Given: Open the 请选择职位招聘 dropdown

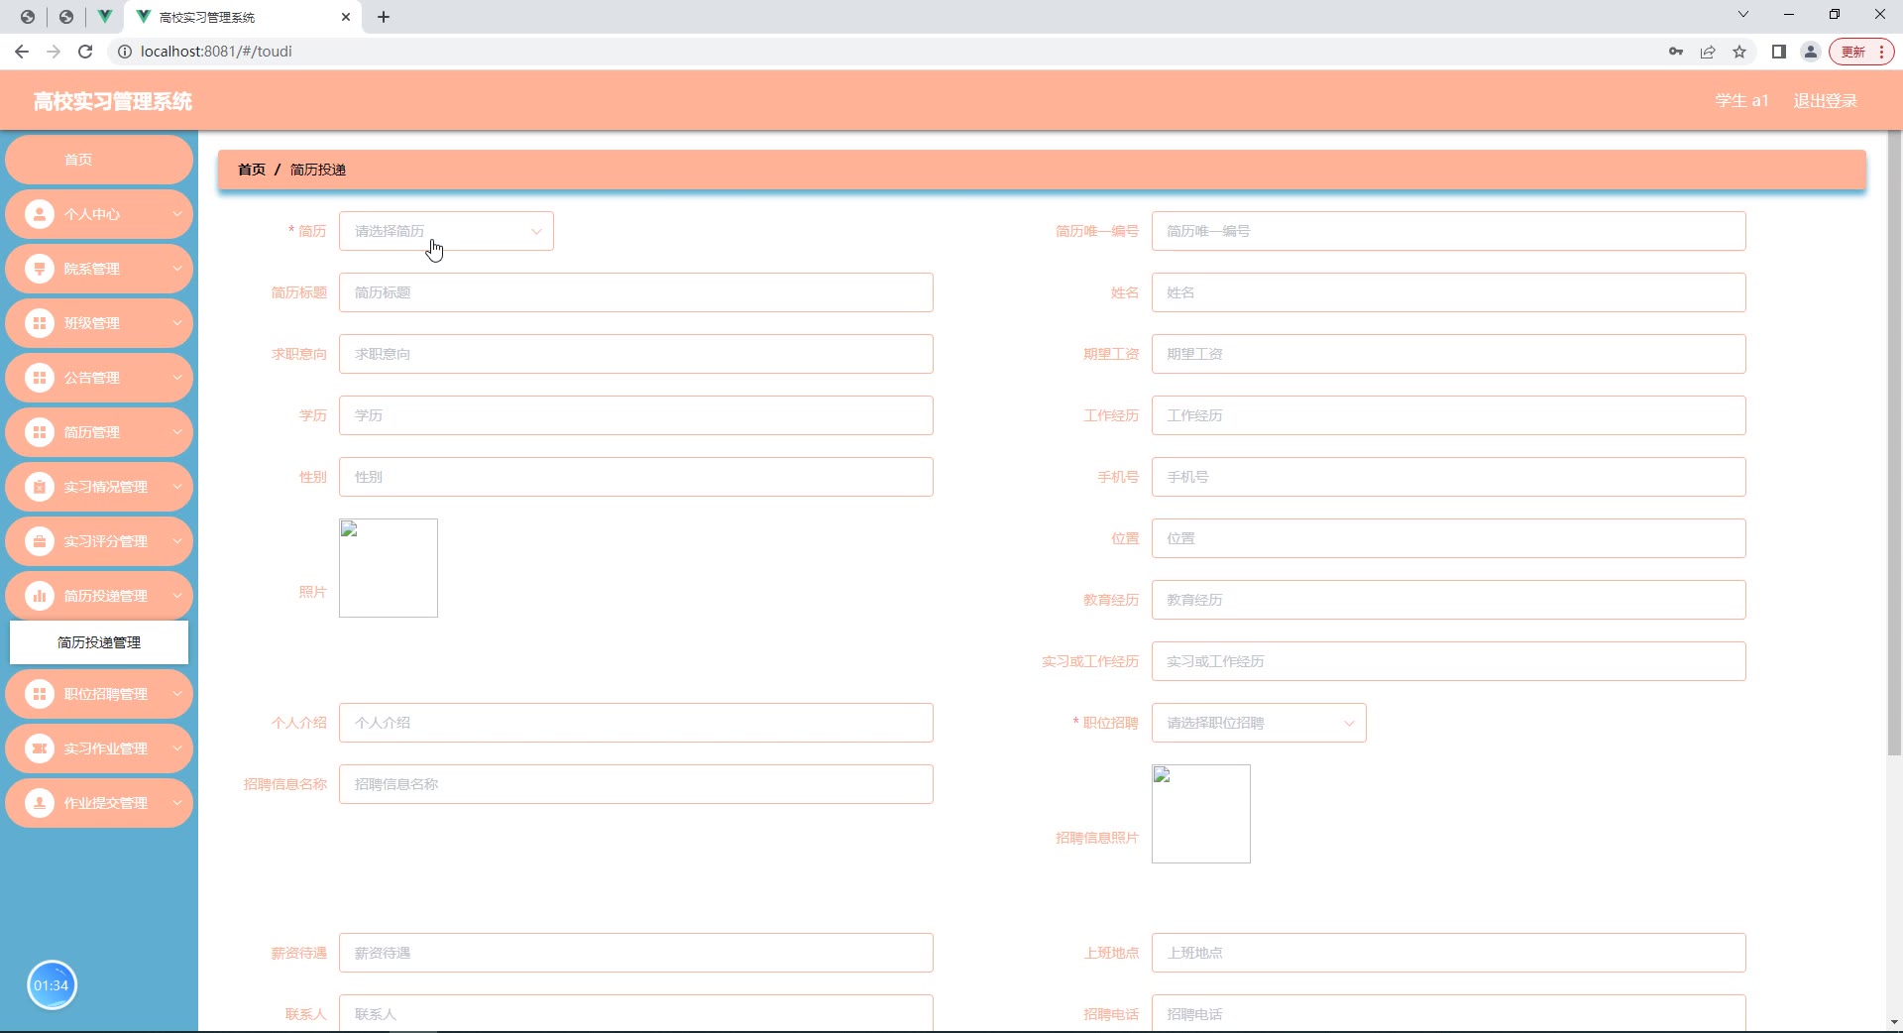Looking at the screenshot, I should [1259, 723].
